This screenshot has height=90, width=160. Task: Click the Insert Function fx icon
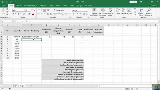point(27,21)
